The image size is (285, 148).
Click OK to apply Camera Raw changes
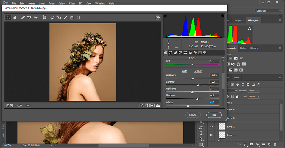click(x=214, y=115)
